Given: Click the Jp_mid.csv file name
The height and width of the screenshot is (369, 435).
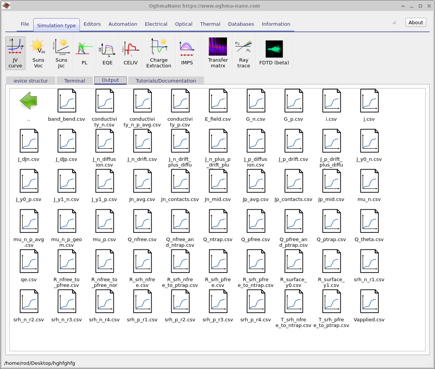Looking at the screenshot, I should point(331,199).
